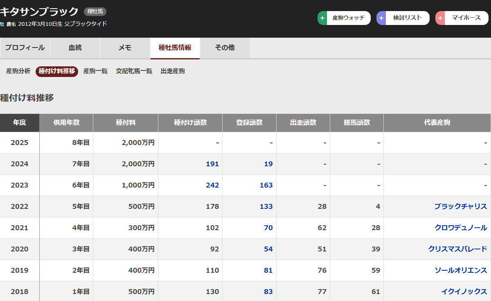491x301 pixels.
Task: Select 種付け料推移 sub-menu pill
Action: point(57,71)
